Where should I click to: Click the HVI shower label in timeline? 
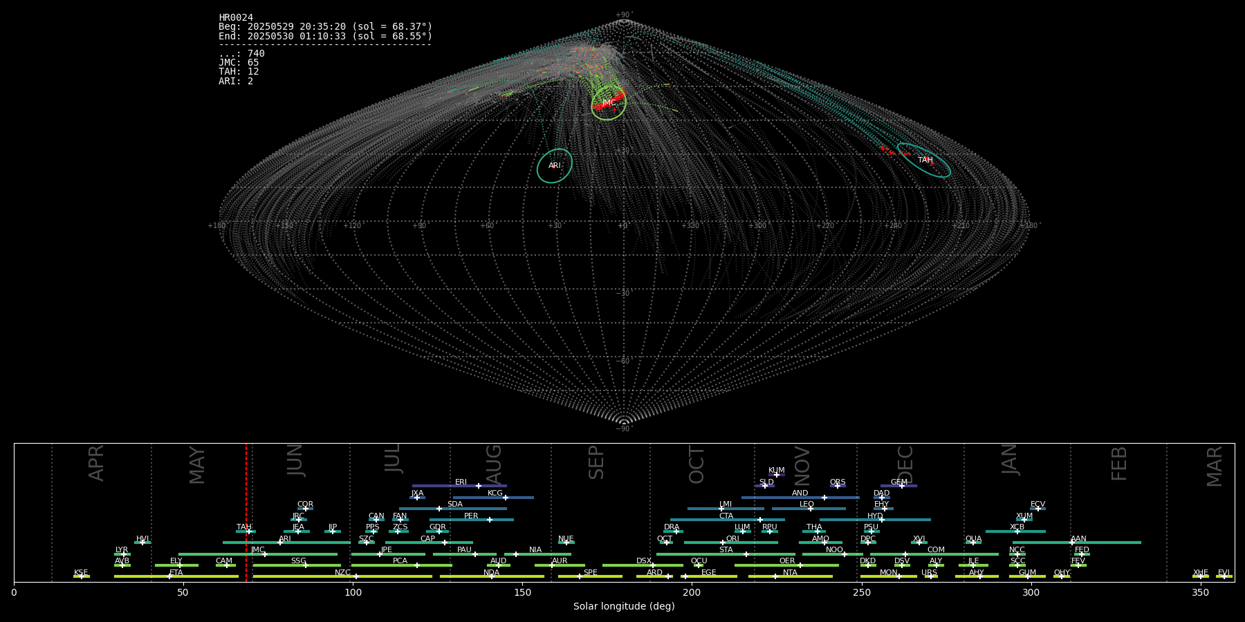(x=142, y=539)
